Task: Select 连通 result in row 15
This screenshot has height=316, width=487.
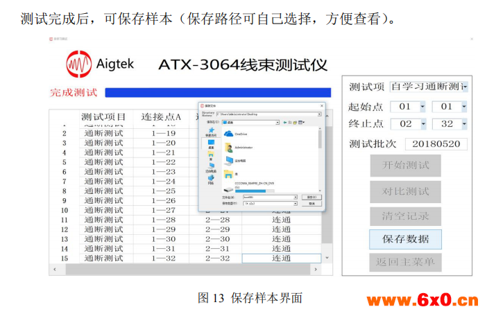Action: tap(282, 258)
